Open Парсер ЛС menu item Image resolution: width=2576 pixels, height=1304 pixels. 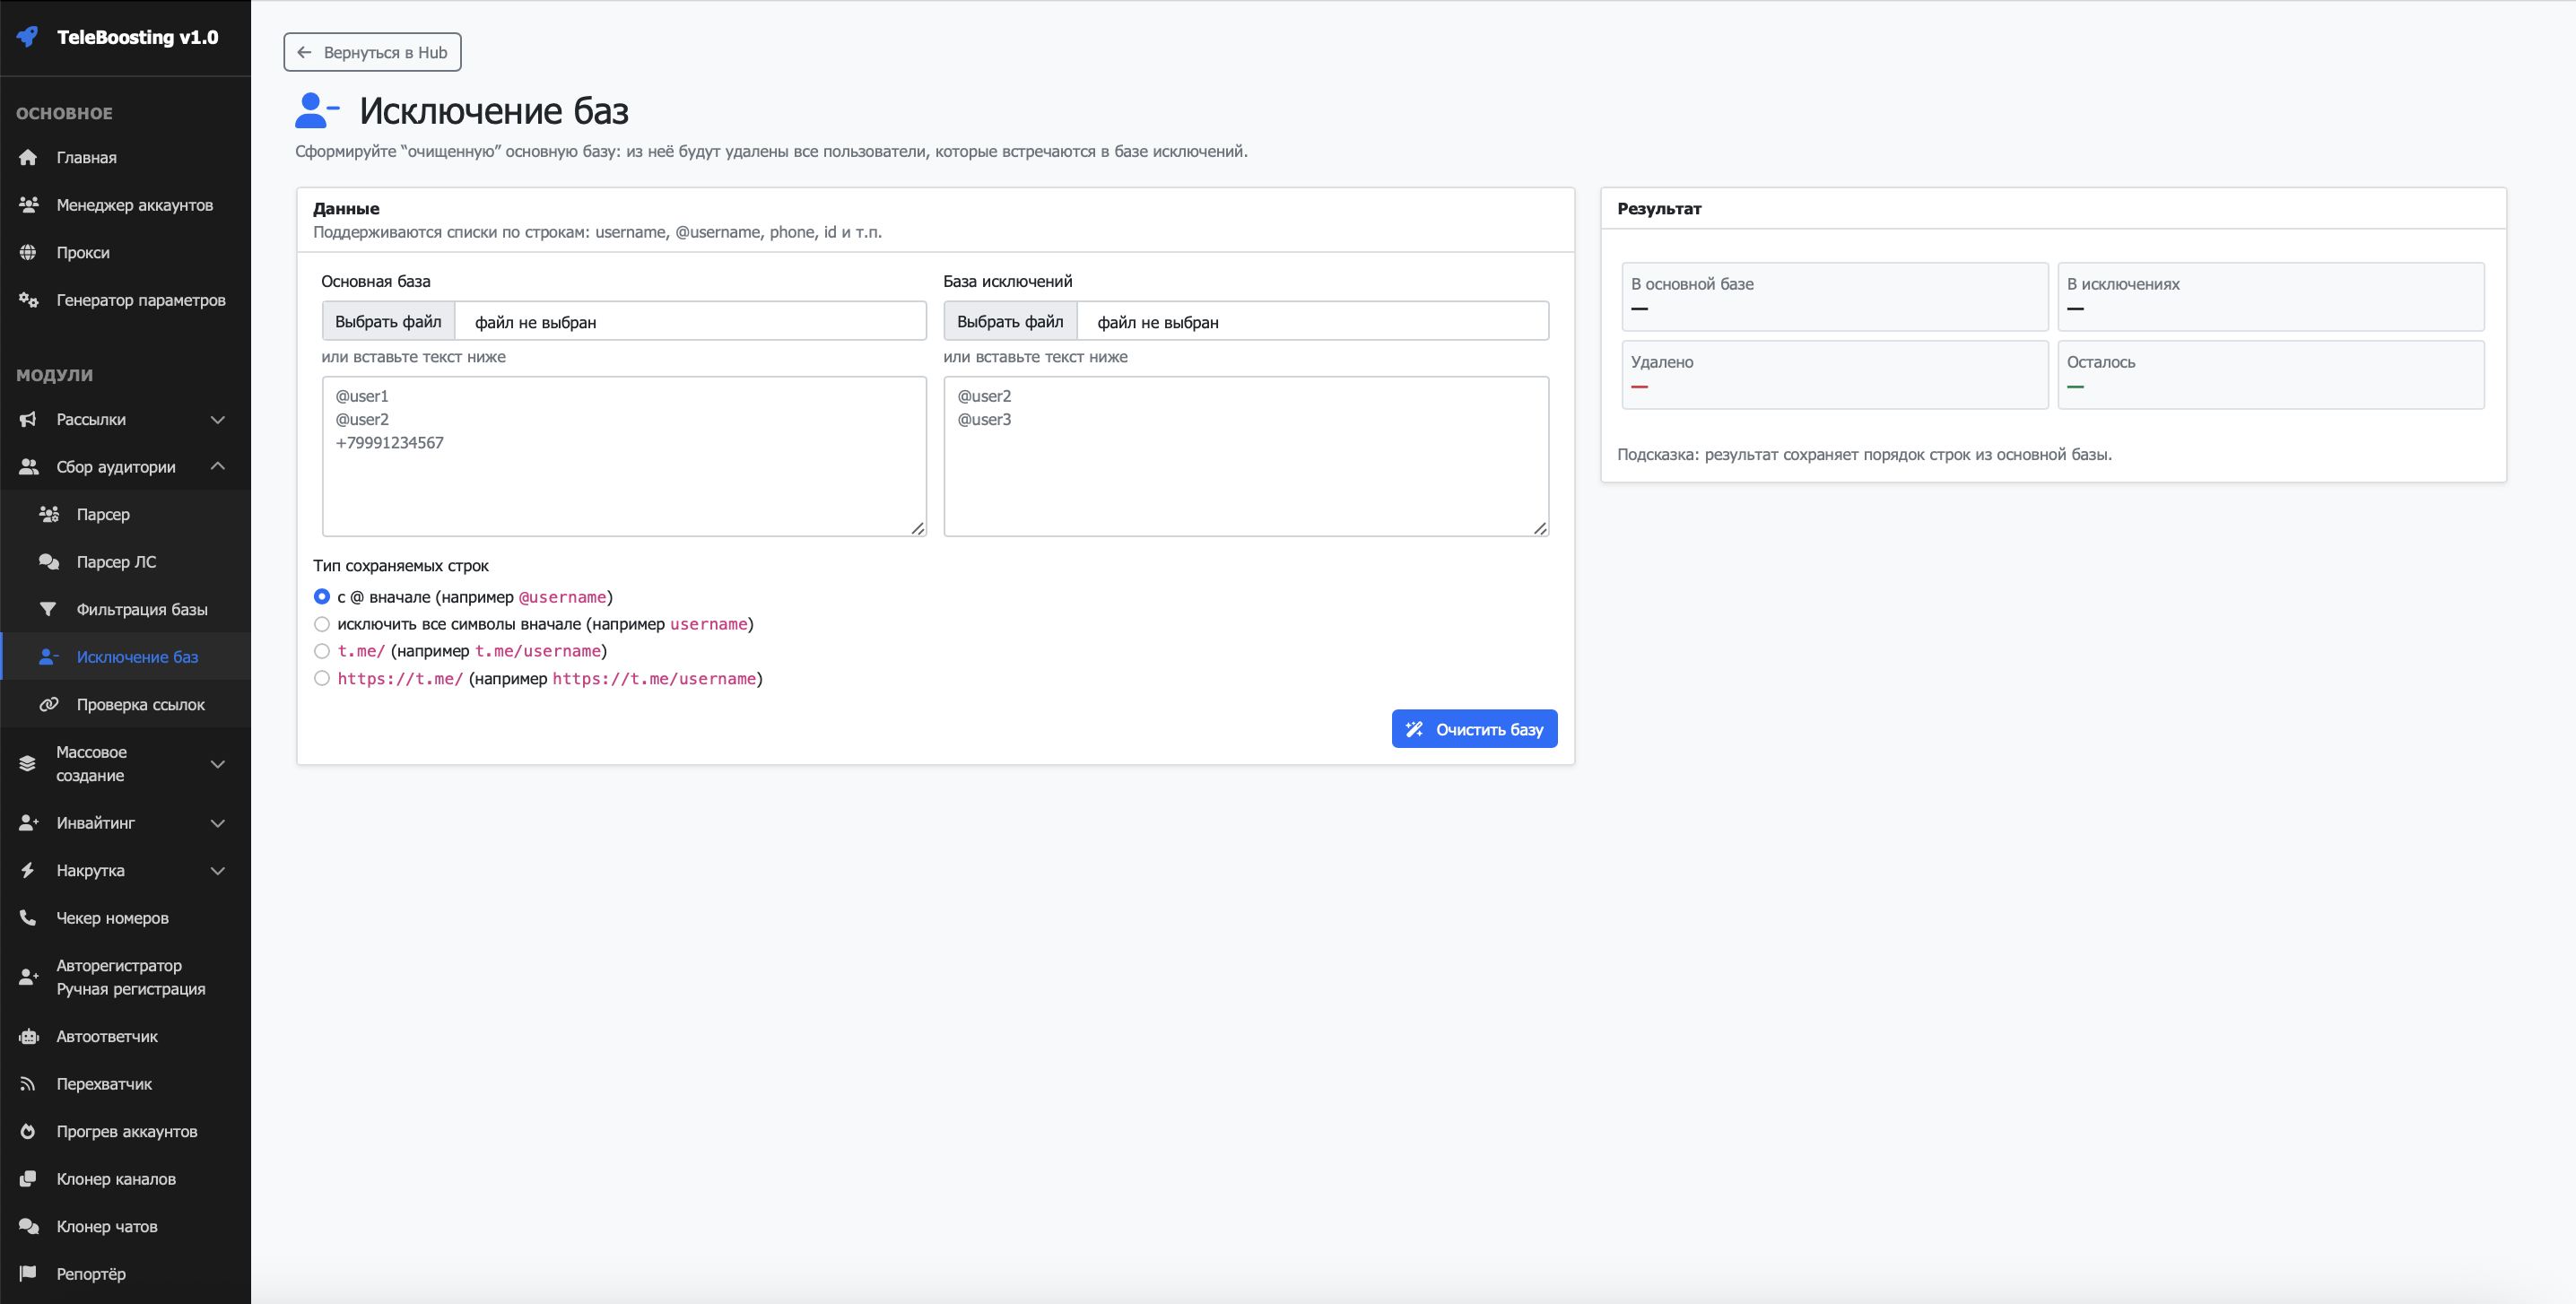tap(116, 562)
